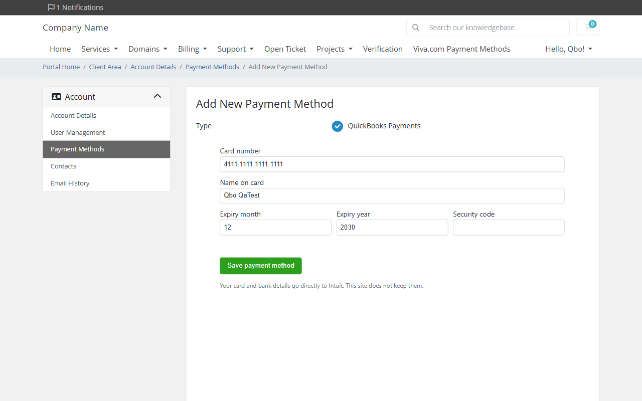Open the shopping cart icon
The height and width of the screenshot is (401, 642).
(588, 28)
